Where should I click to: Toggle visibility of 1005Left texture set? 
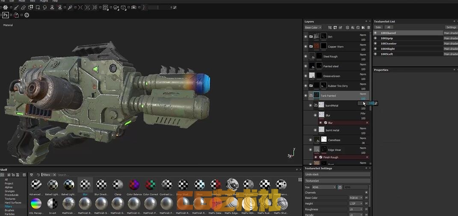point(375,54)
